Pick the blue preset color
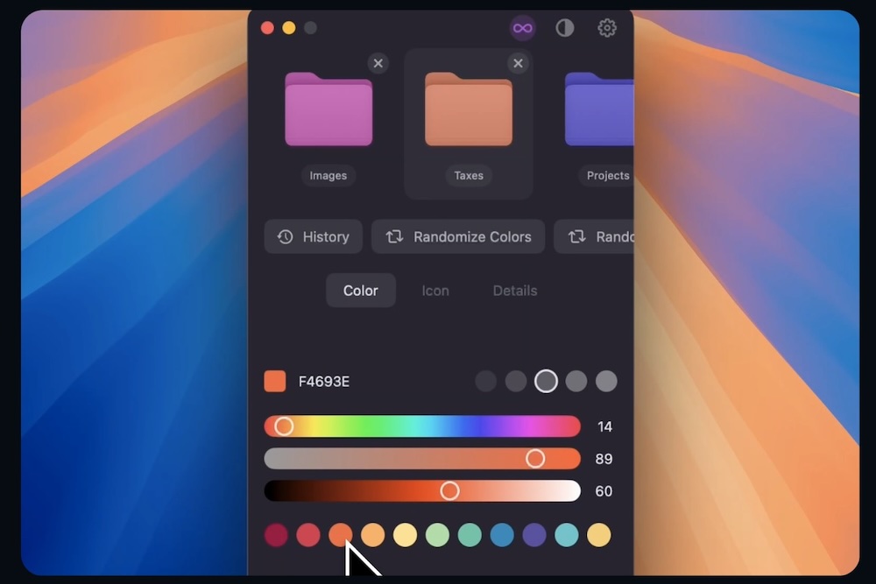876x584 pixels. (502, 535)
